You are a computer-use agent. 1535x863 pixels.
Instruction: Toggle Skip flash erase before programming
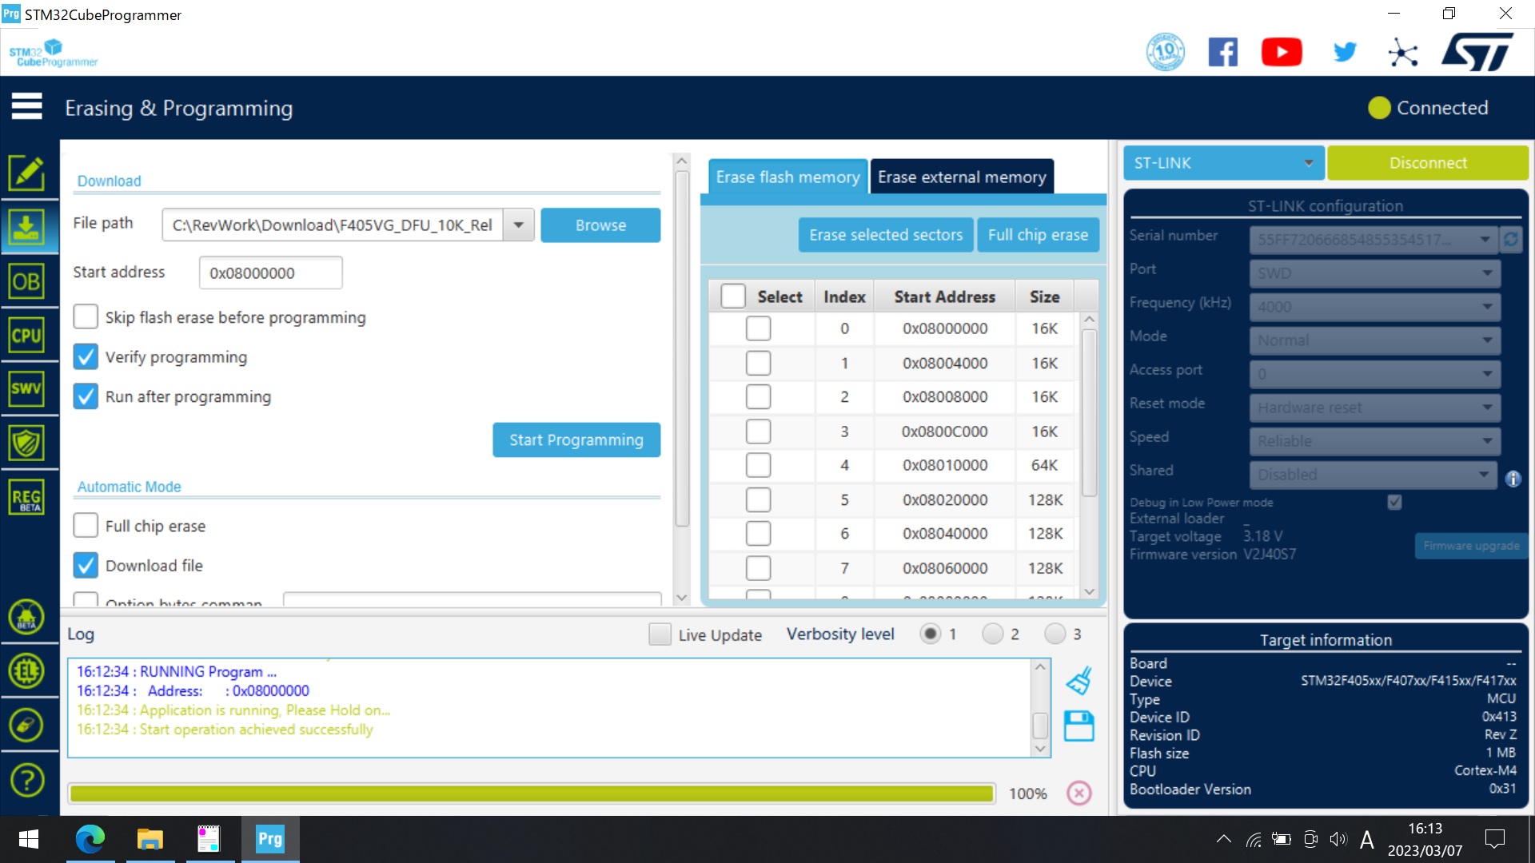point(86,316)
